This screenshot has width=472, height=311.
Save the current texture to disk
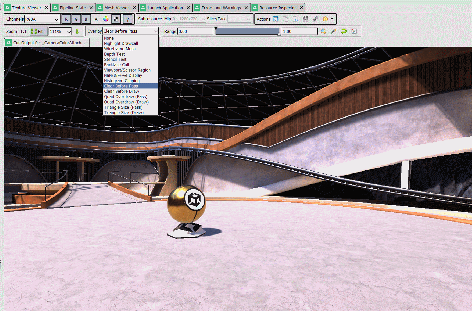(276, 19)
